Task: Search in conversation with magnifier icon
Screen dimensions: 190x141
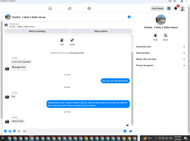Action: tap(166, 36)
